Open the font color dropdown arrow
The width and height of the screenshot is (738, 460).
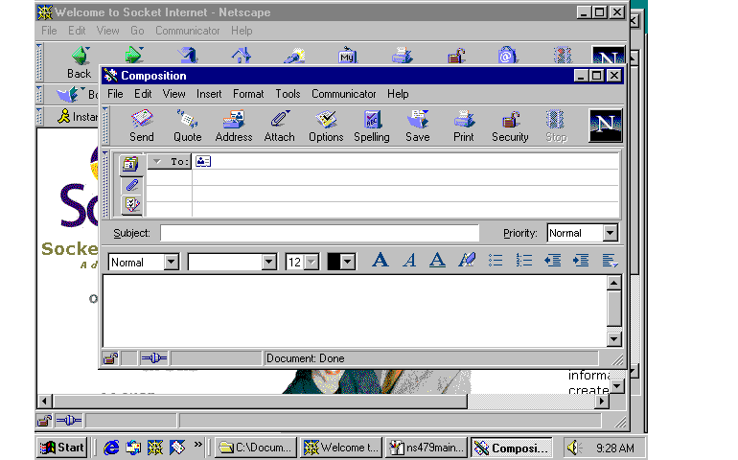[x=347, y=262]
